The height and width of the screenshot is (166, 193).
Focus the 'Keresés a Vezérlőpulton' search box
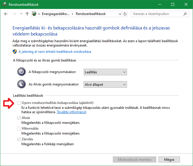point(160,14)
